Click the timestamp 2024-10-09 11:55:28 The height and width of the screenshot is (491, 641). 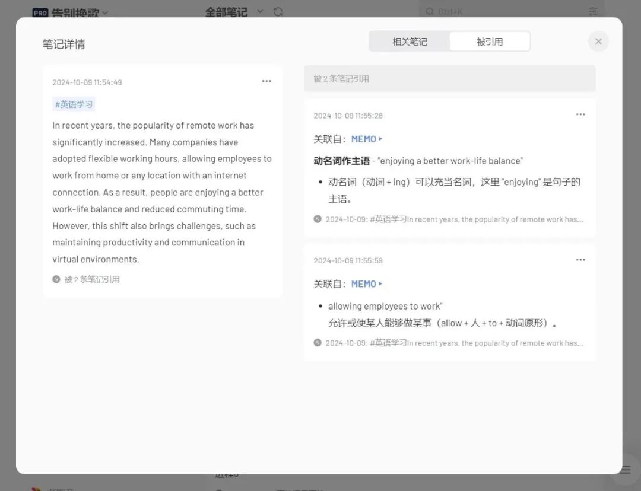(x=348, y=116)
